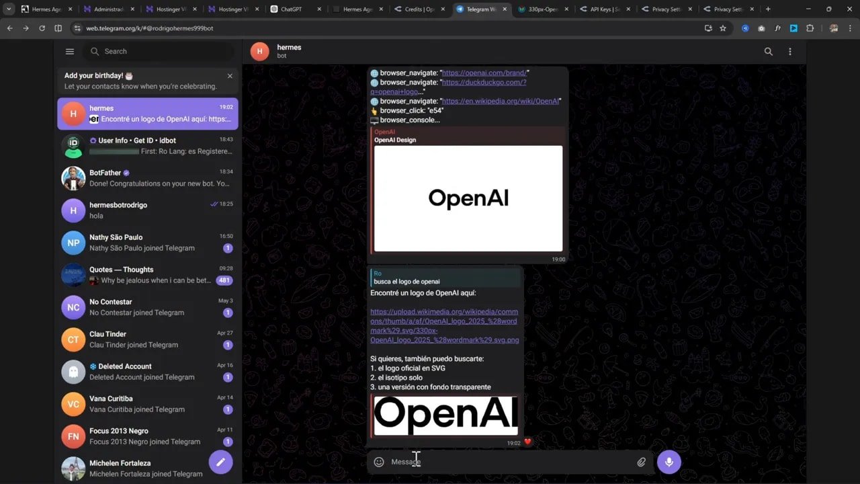Reload the Telegram web page

pyautogui.click(x=42, y=28)
